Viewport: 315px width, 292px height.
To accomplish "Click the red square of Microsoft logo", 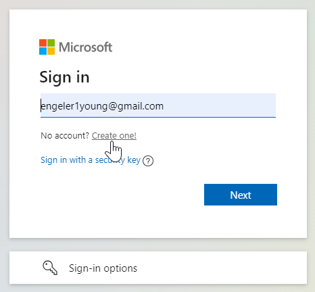I will (43, 43).
